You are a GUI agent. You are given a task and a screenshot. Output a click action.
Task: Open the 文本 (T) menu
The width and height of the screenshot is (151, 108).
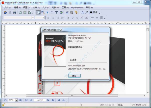(46, 7)
